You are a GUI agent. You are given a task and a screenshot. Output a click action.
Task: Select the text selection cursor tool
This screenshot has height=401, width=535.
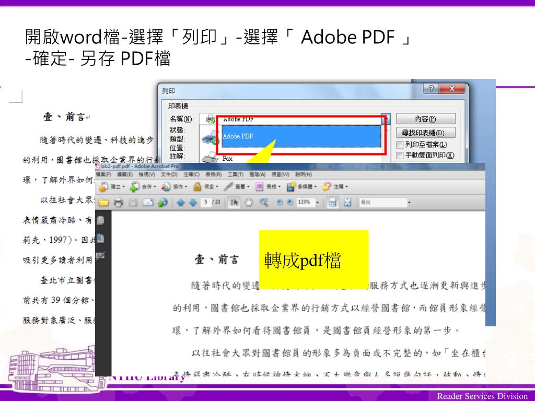[234, 202]
